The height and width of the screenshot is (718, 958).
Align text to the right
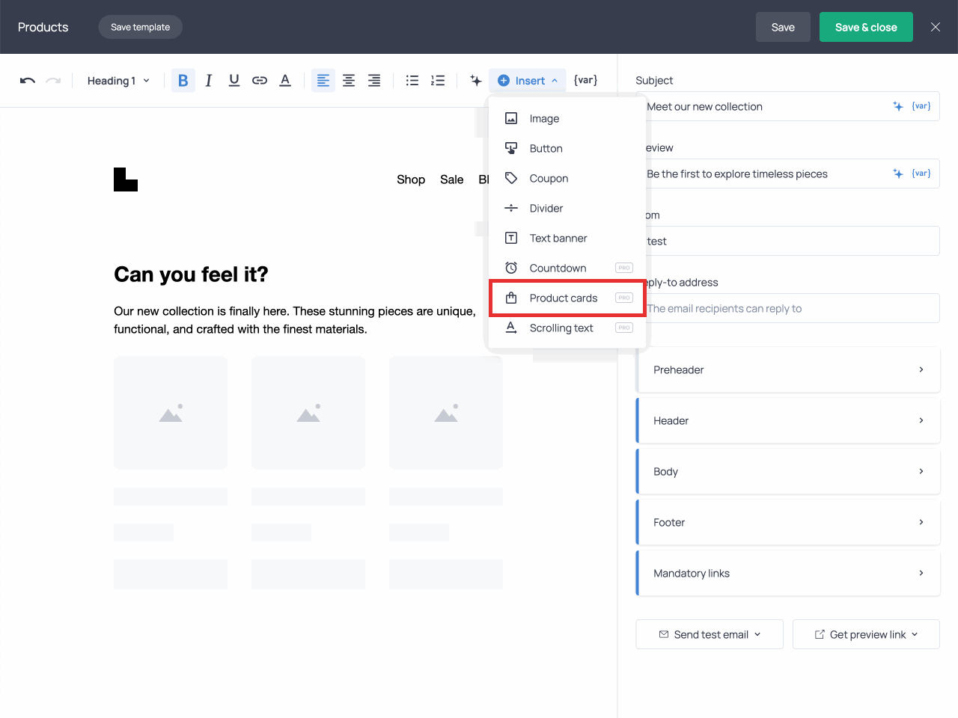[374, 81]
